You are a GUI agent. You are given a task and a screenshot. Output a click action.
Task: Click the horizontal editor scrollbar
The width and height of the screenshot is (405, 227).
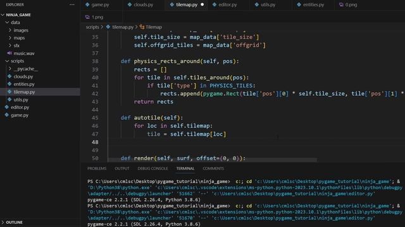[x=213, y=160]
